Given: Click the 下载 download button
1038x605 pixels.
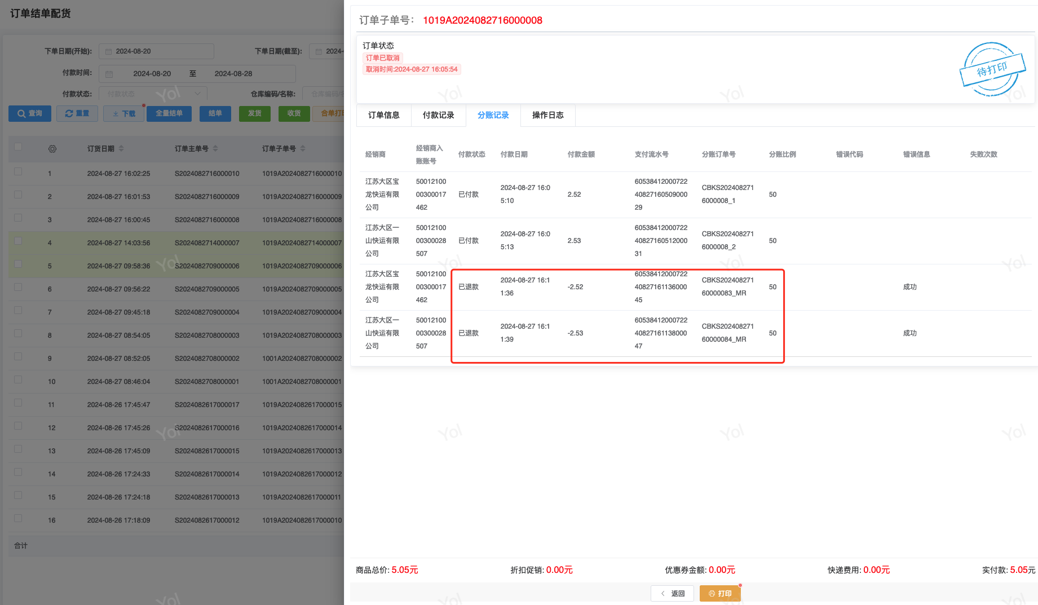Looking at the screenshot, I should (x=123, y=113).
